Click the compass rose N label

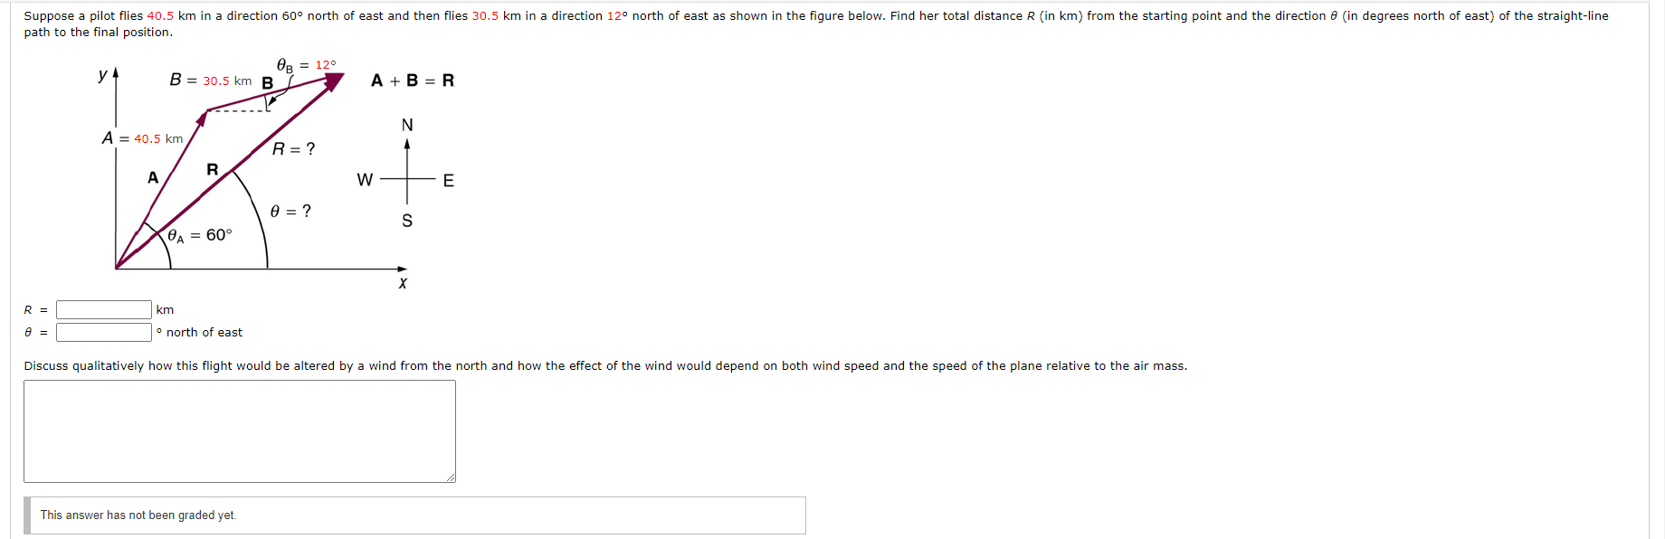tap(406, 124)
